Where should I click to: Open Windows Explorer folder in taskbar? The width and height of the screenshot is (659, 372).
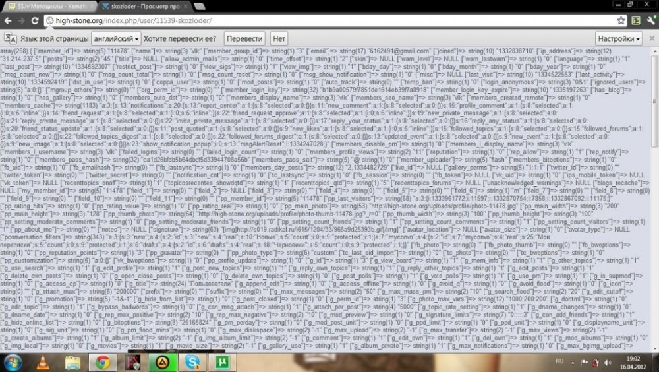pyautogui.click(x=72, y=362)
